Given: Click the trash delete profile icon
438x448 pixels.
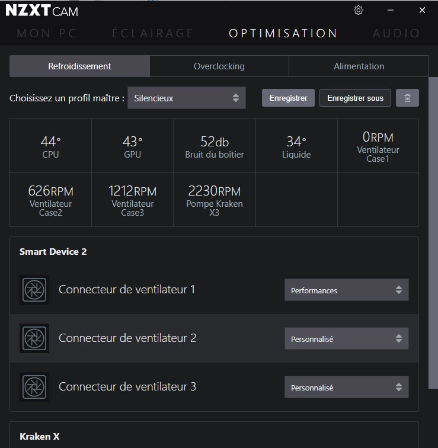Looking at the screenshot, I should [x=407, y=98].
